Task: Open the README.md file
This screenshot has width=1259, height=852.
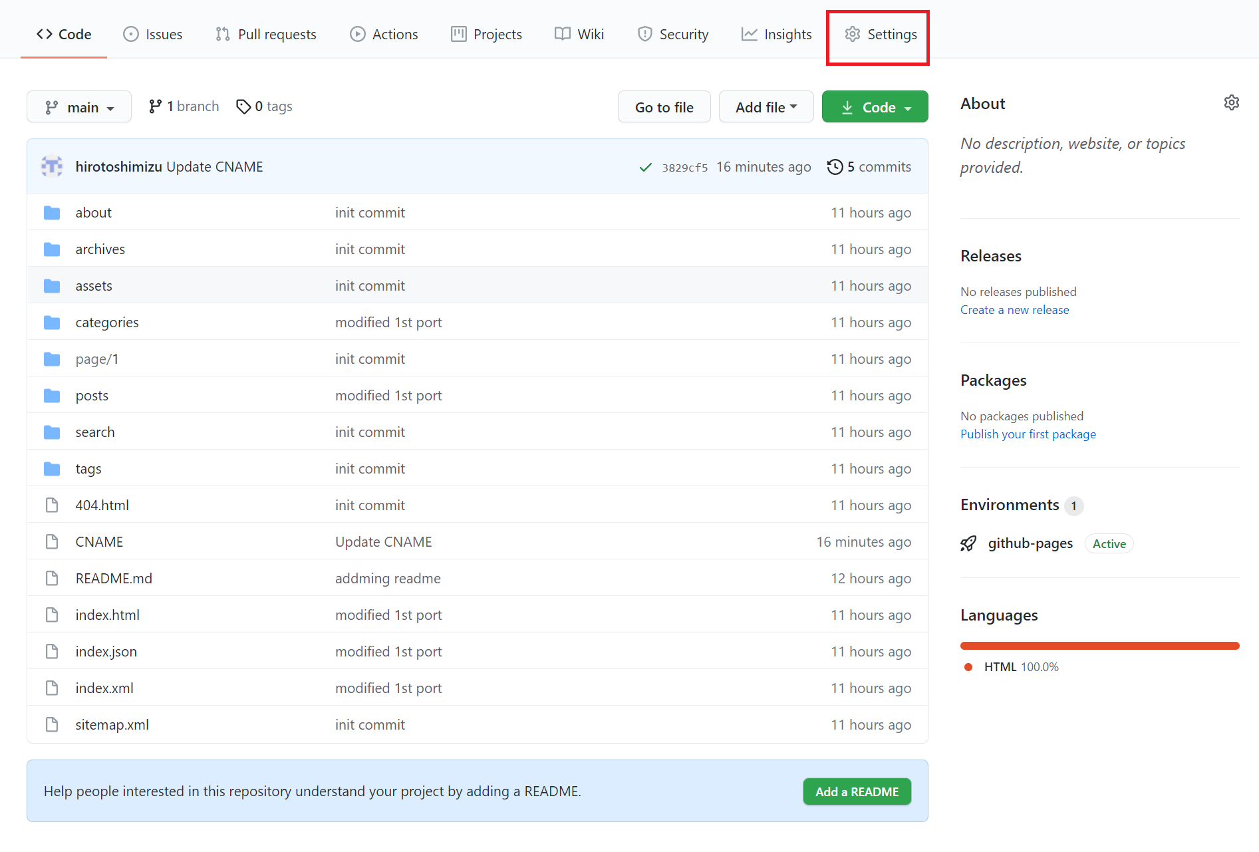Action: [114, 578]
